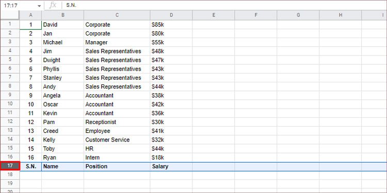
Task: Select column H header
Action: [x=340, y=15]
